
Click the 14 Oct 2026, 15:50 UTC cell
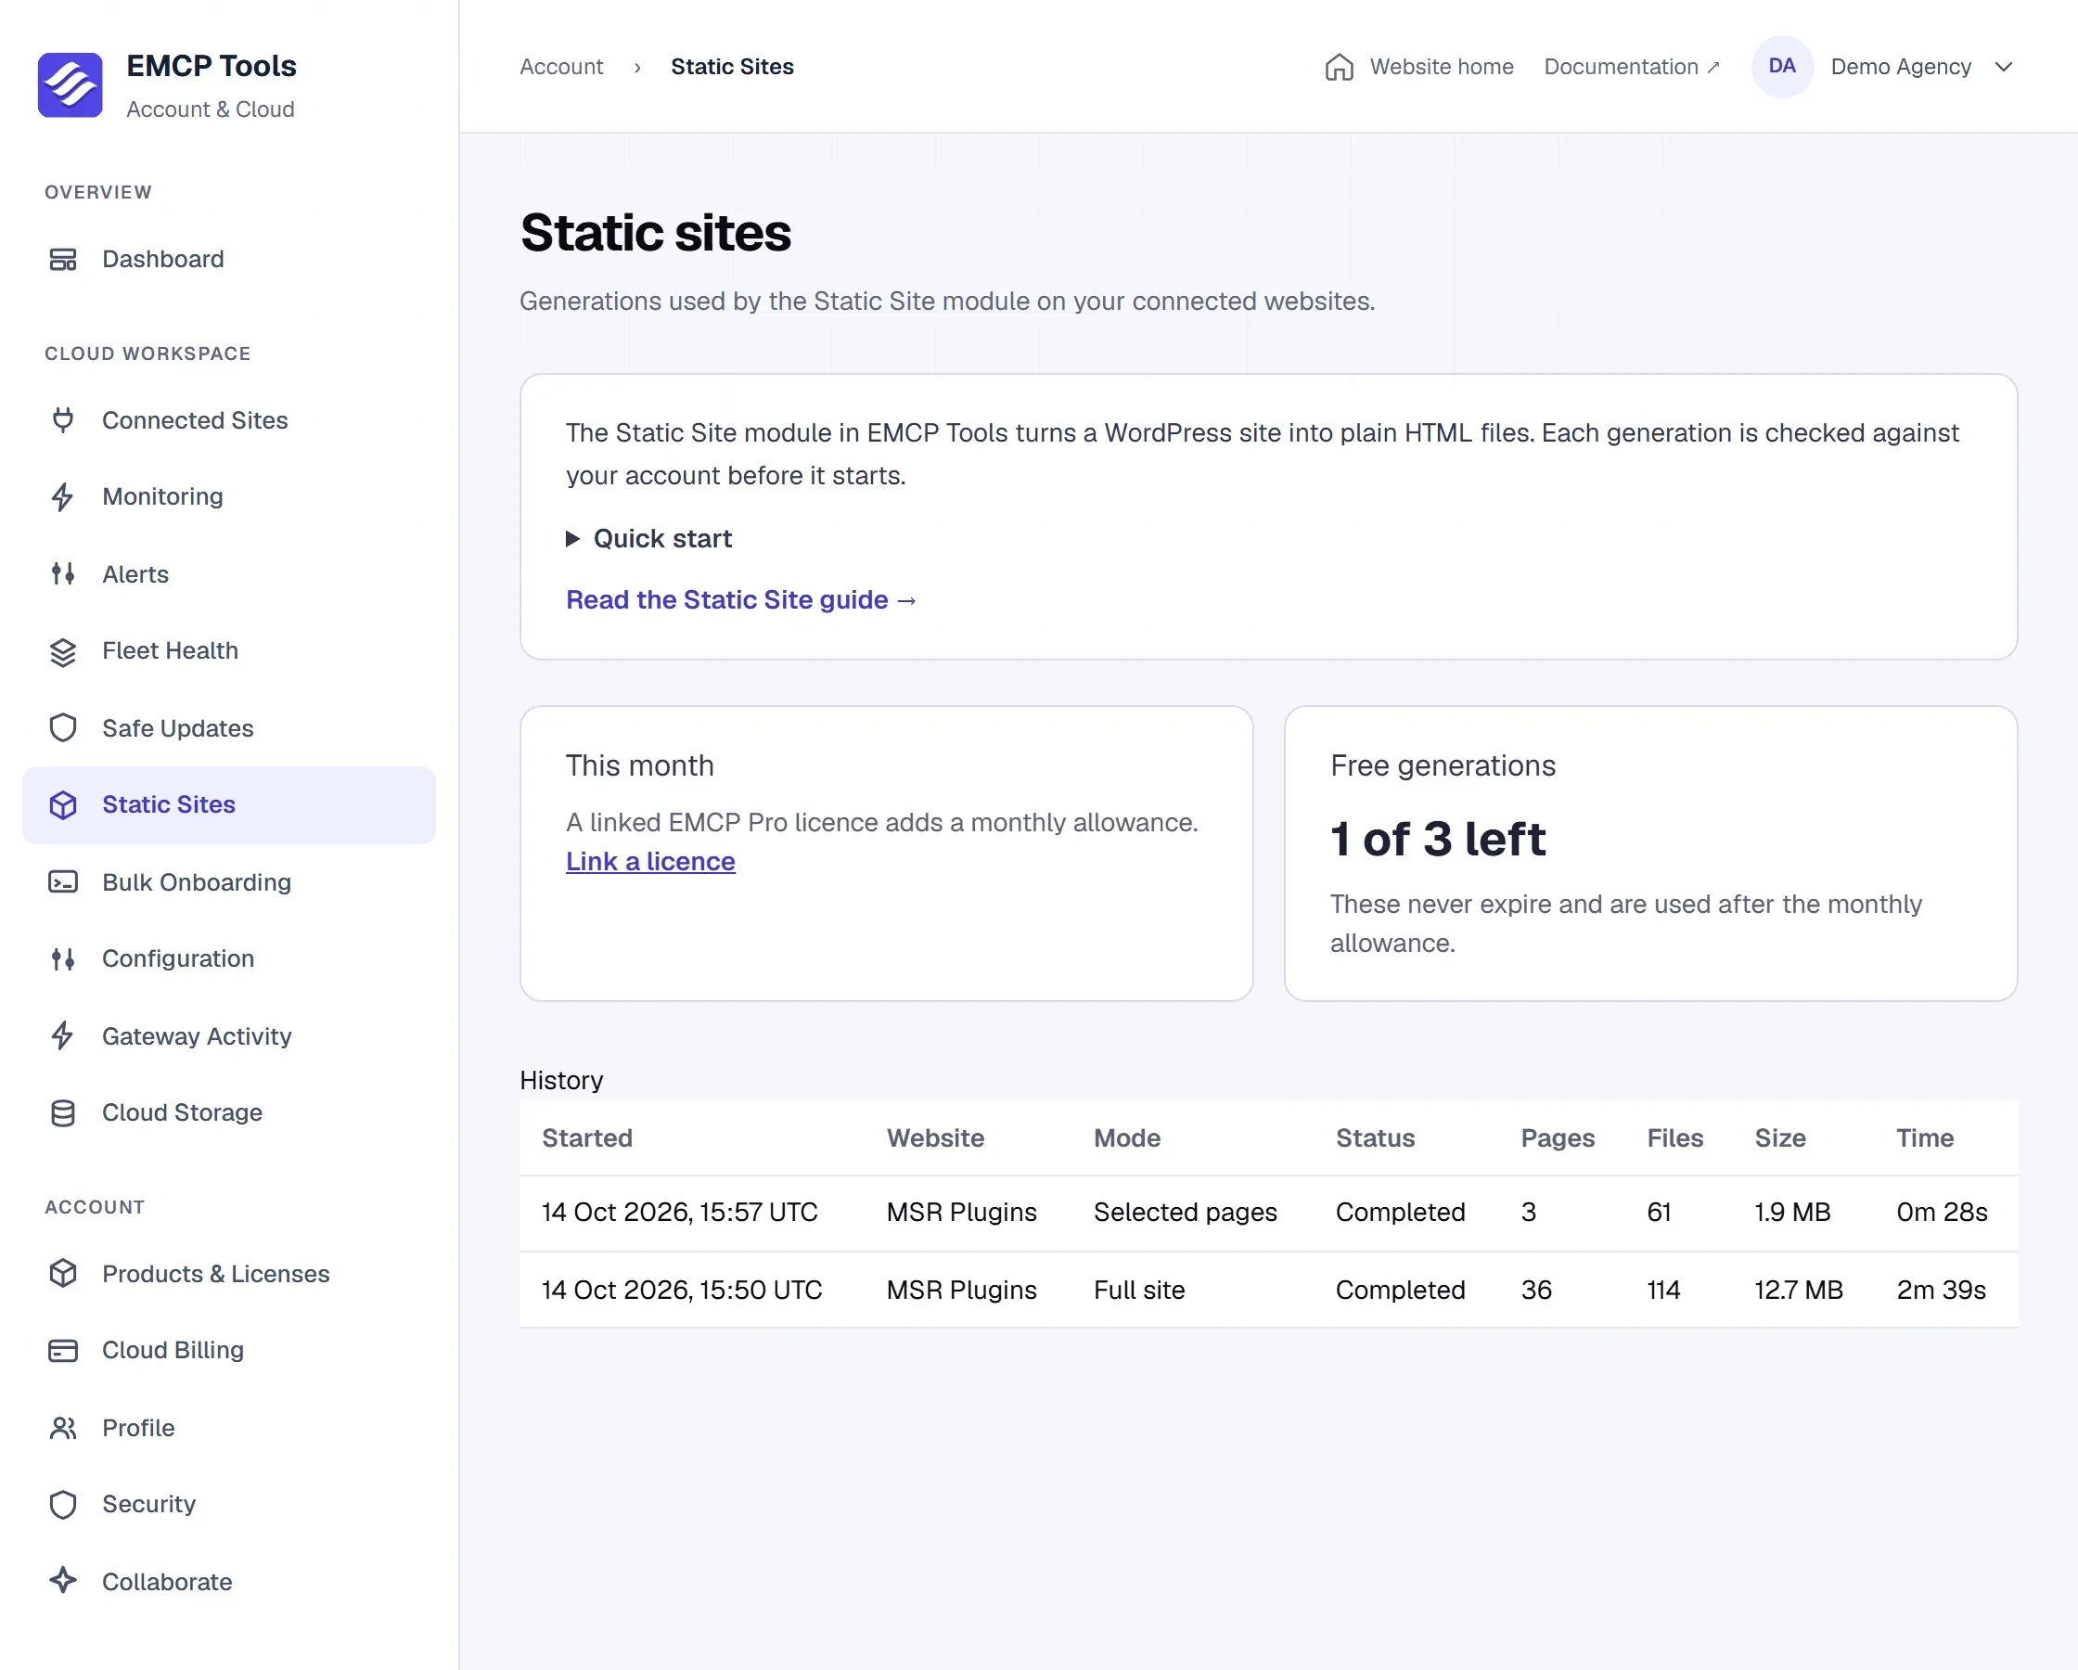[682, 1289]
